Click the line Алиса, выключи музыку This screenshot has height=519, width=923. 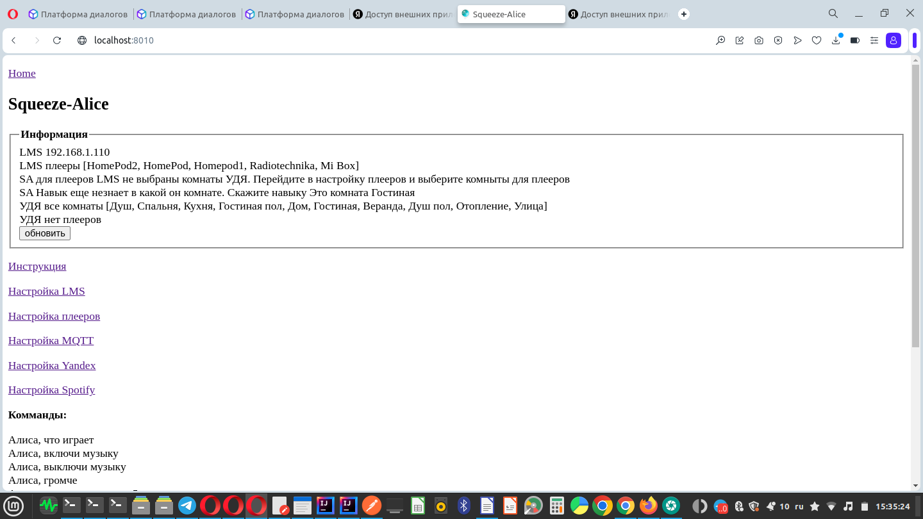(67, 466)
